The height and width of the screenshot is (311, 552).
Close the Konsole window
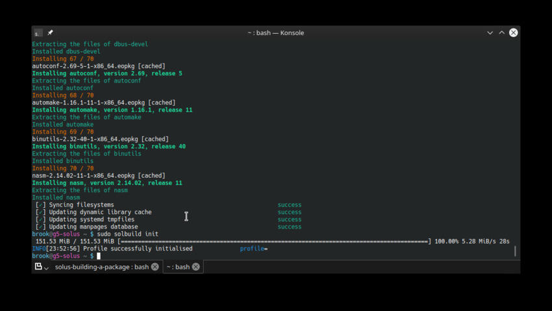pos(514,32)
